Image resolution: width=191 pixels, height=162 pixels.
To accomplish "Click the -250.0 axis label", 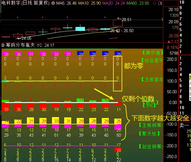I will tap(171, 156).
